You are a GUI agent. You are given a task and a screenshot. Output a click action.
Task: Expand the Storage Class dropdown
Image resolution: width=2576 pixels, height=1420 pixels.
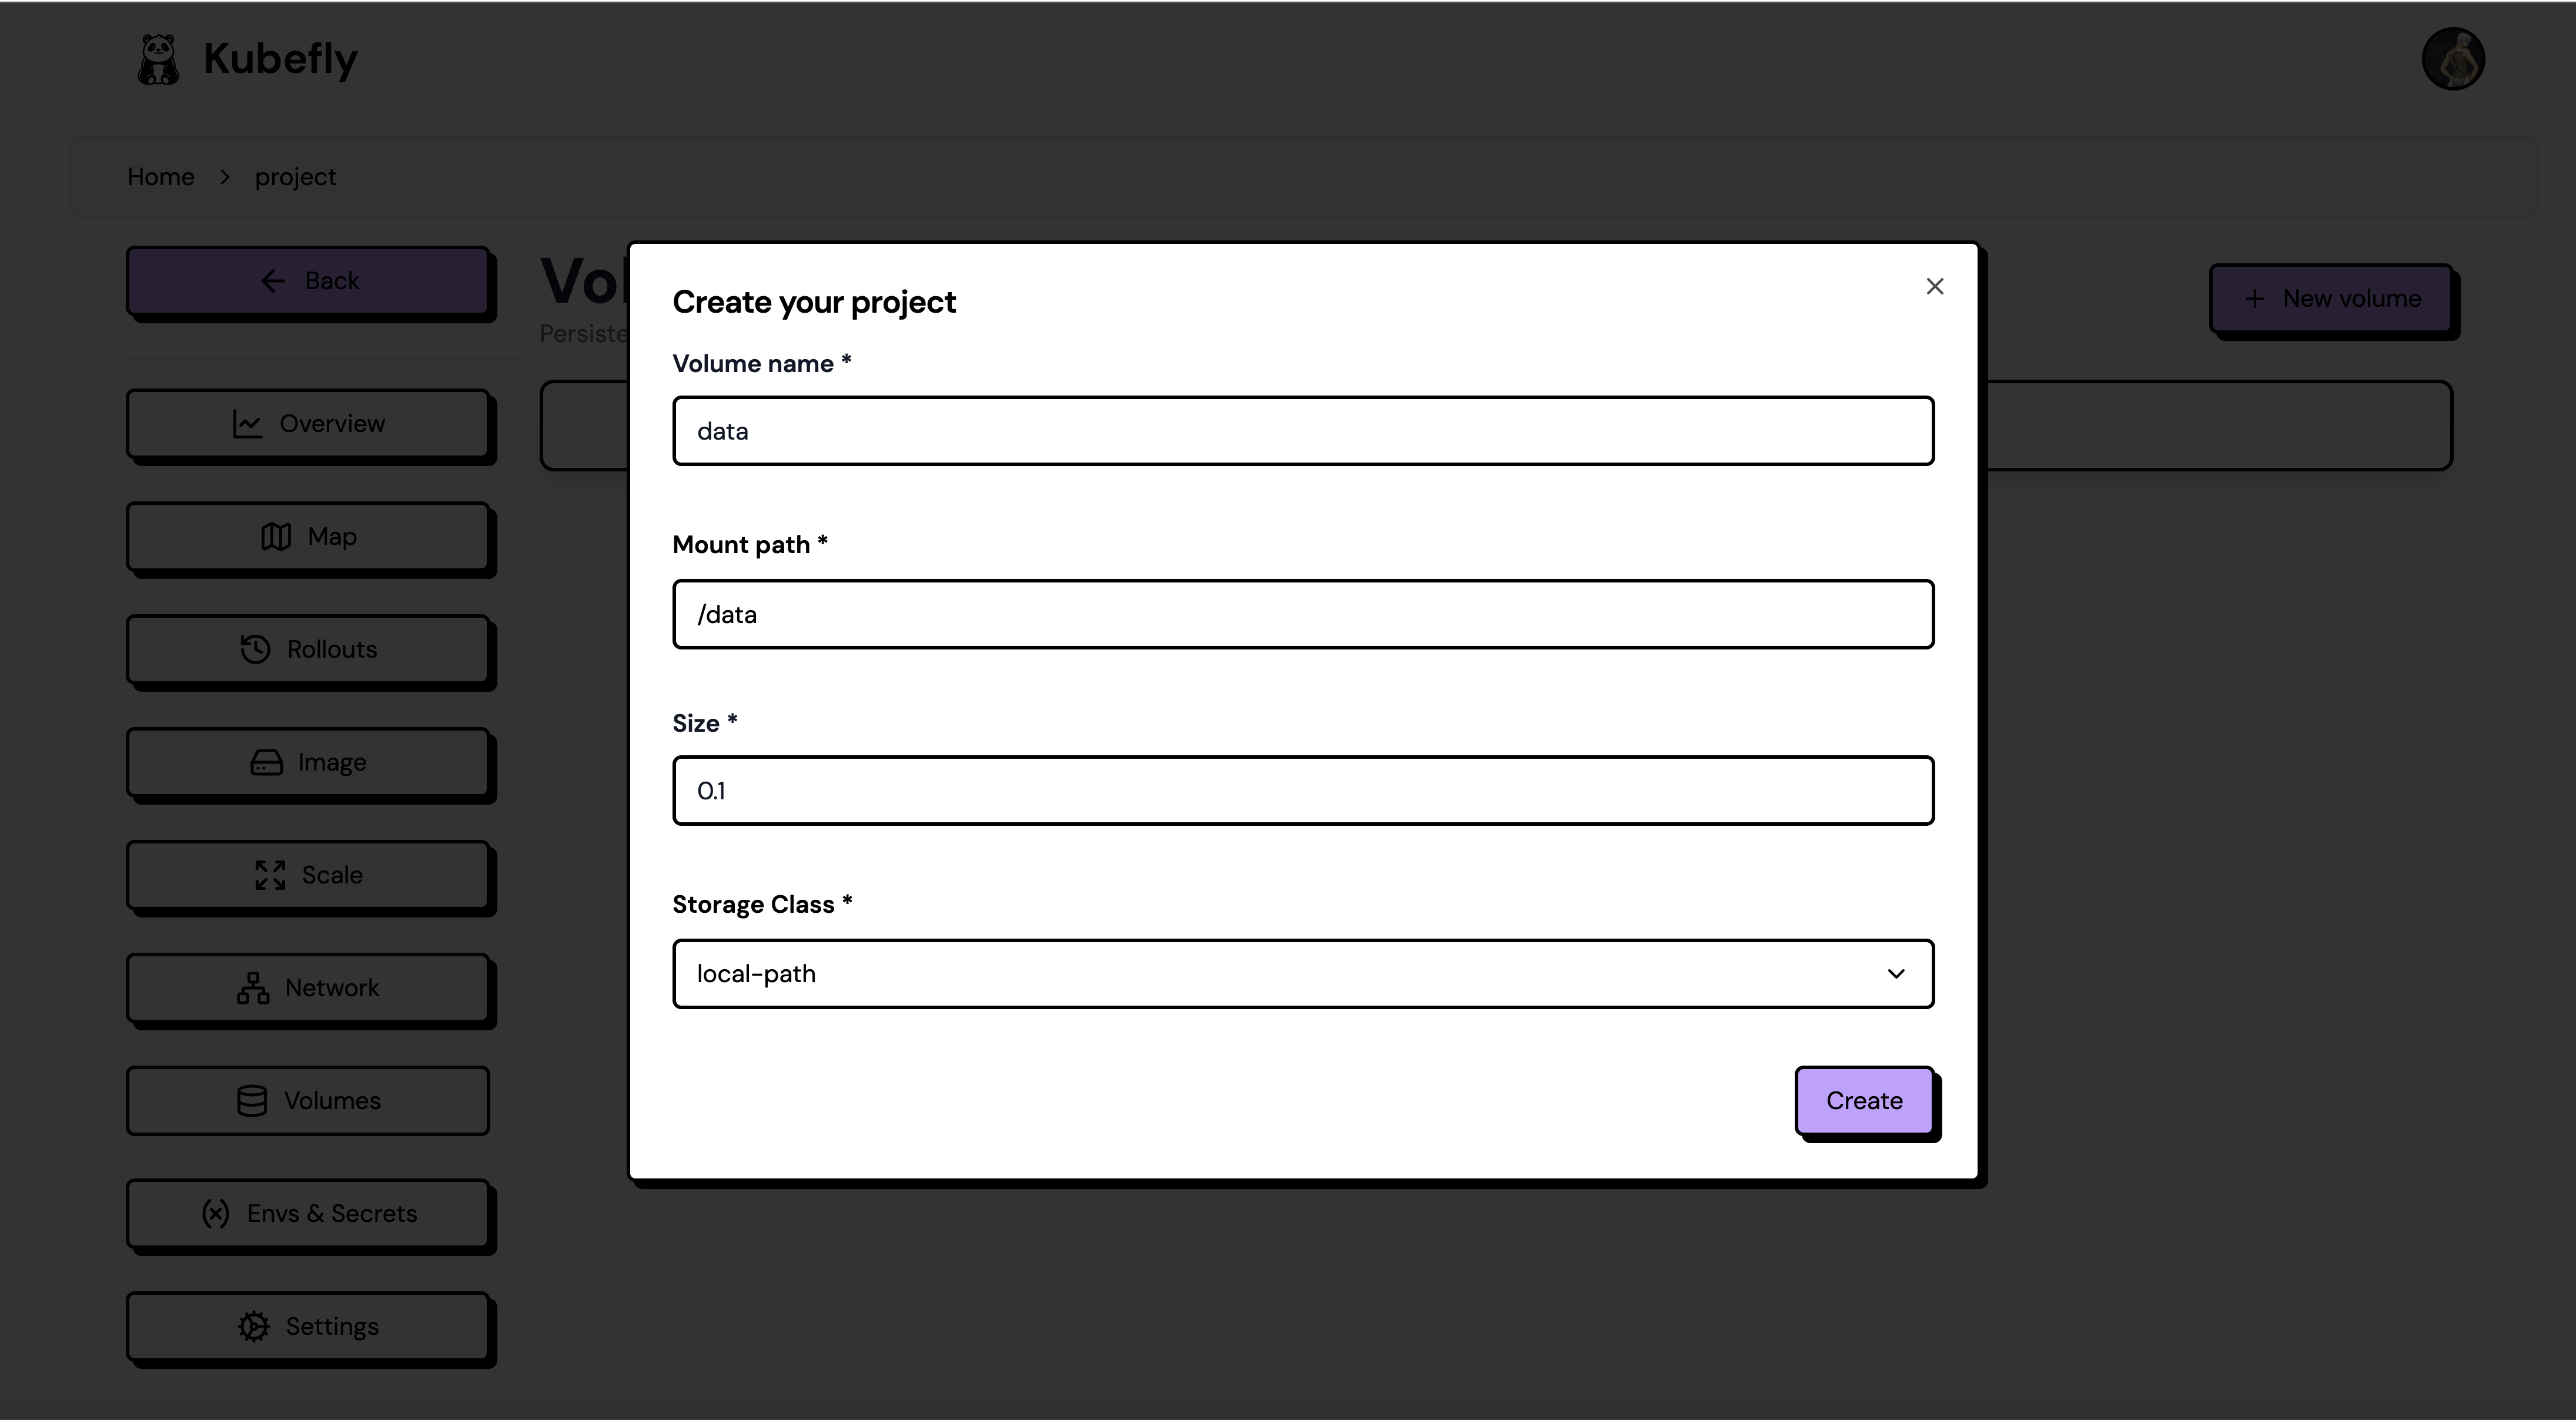pyautogui.click(x=1302, y=974)
